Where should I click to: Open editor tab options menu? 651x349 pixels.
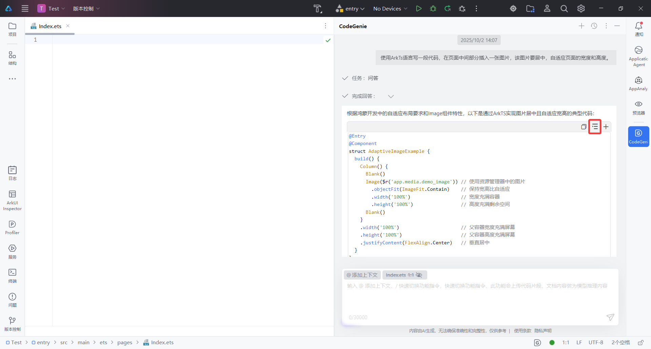tap(325, 26)
